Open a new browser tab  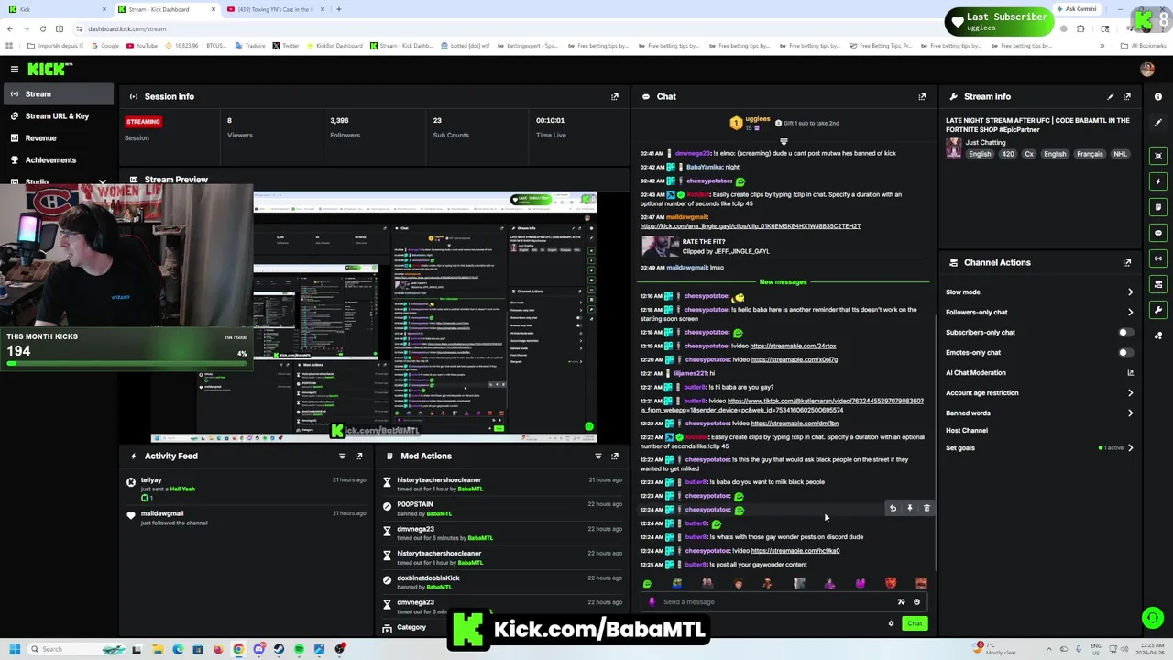point(338,9)
